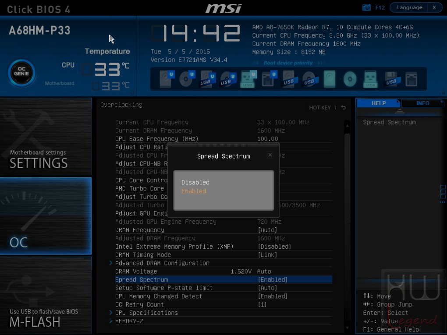Viewport: 447px width, 335px height.
Task: Select the OC Retry Count row
Action: point(223,304)
